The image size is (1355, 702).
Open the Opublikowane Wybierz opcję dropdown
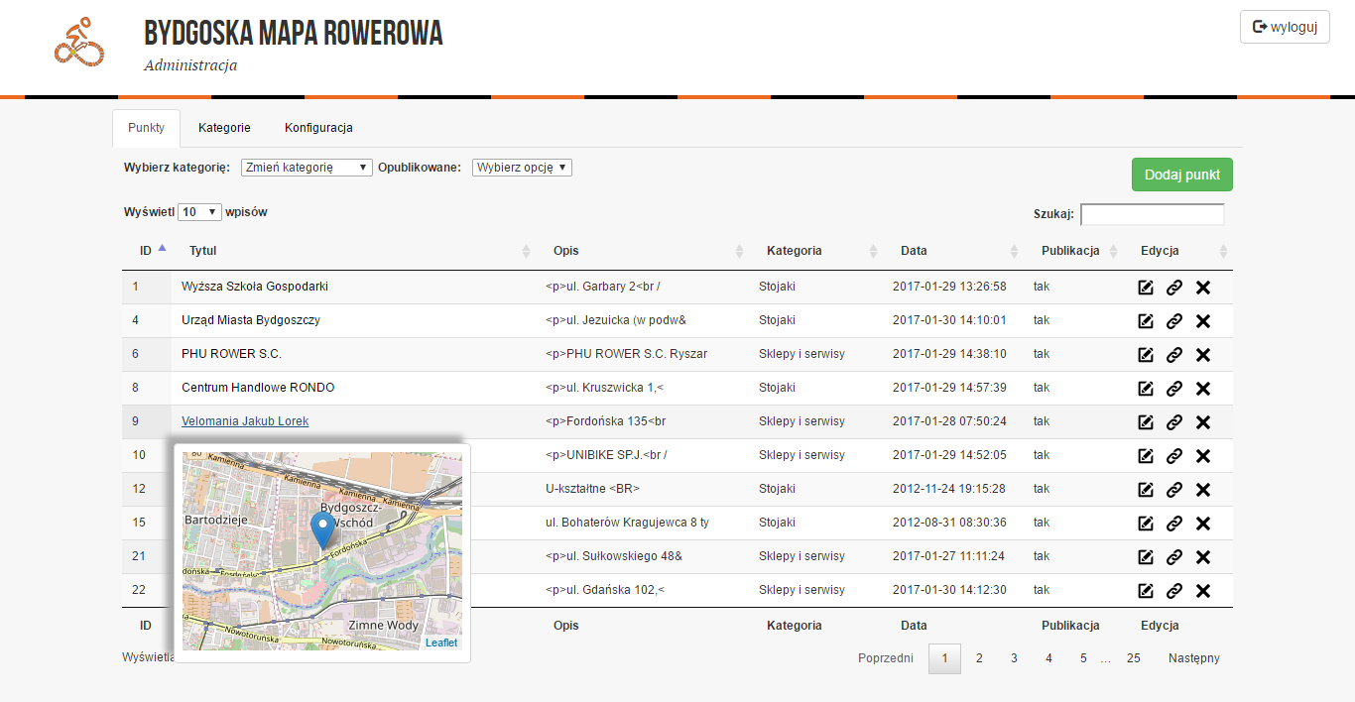point(522,168)
